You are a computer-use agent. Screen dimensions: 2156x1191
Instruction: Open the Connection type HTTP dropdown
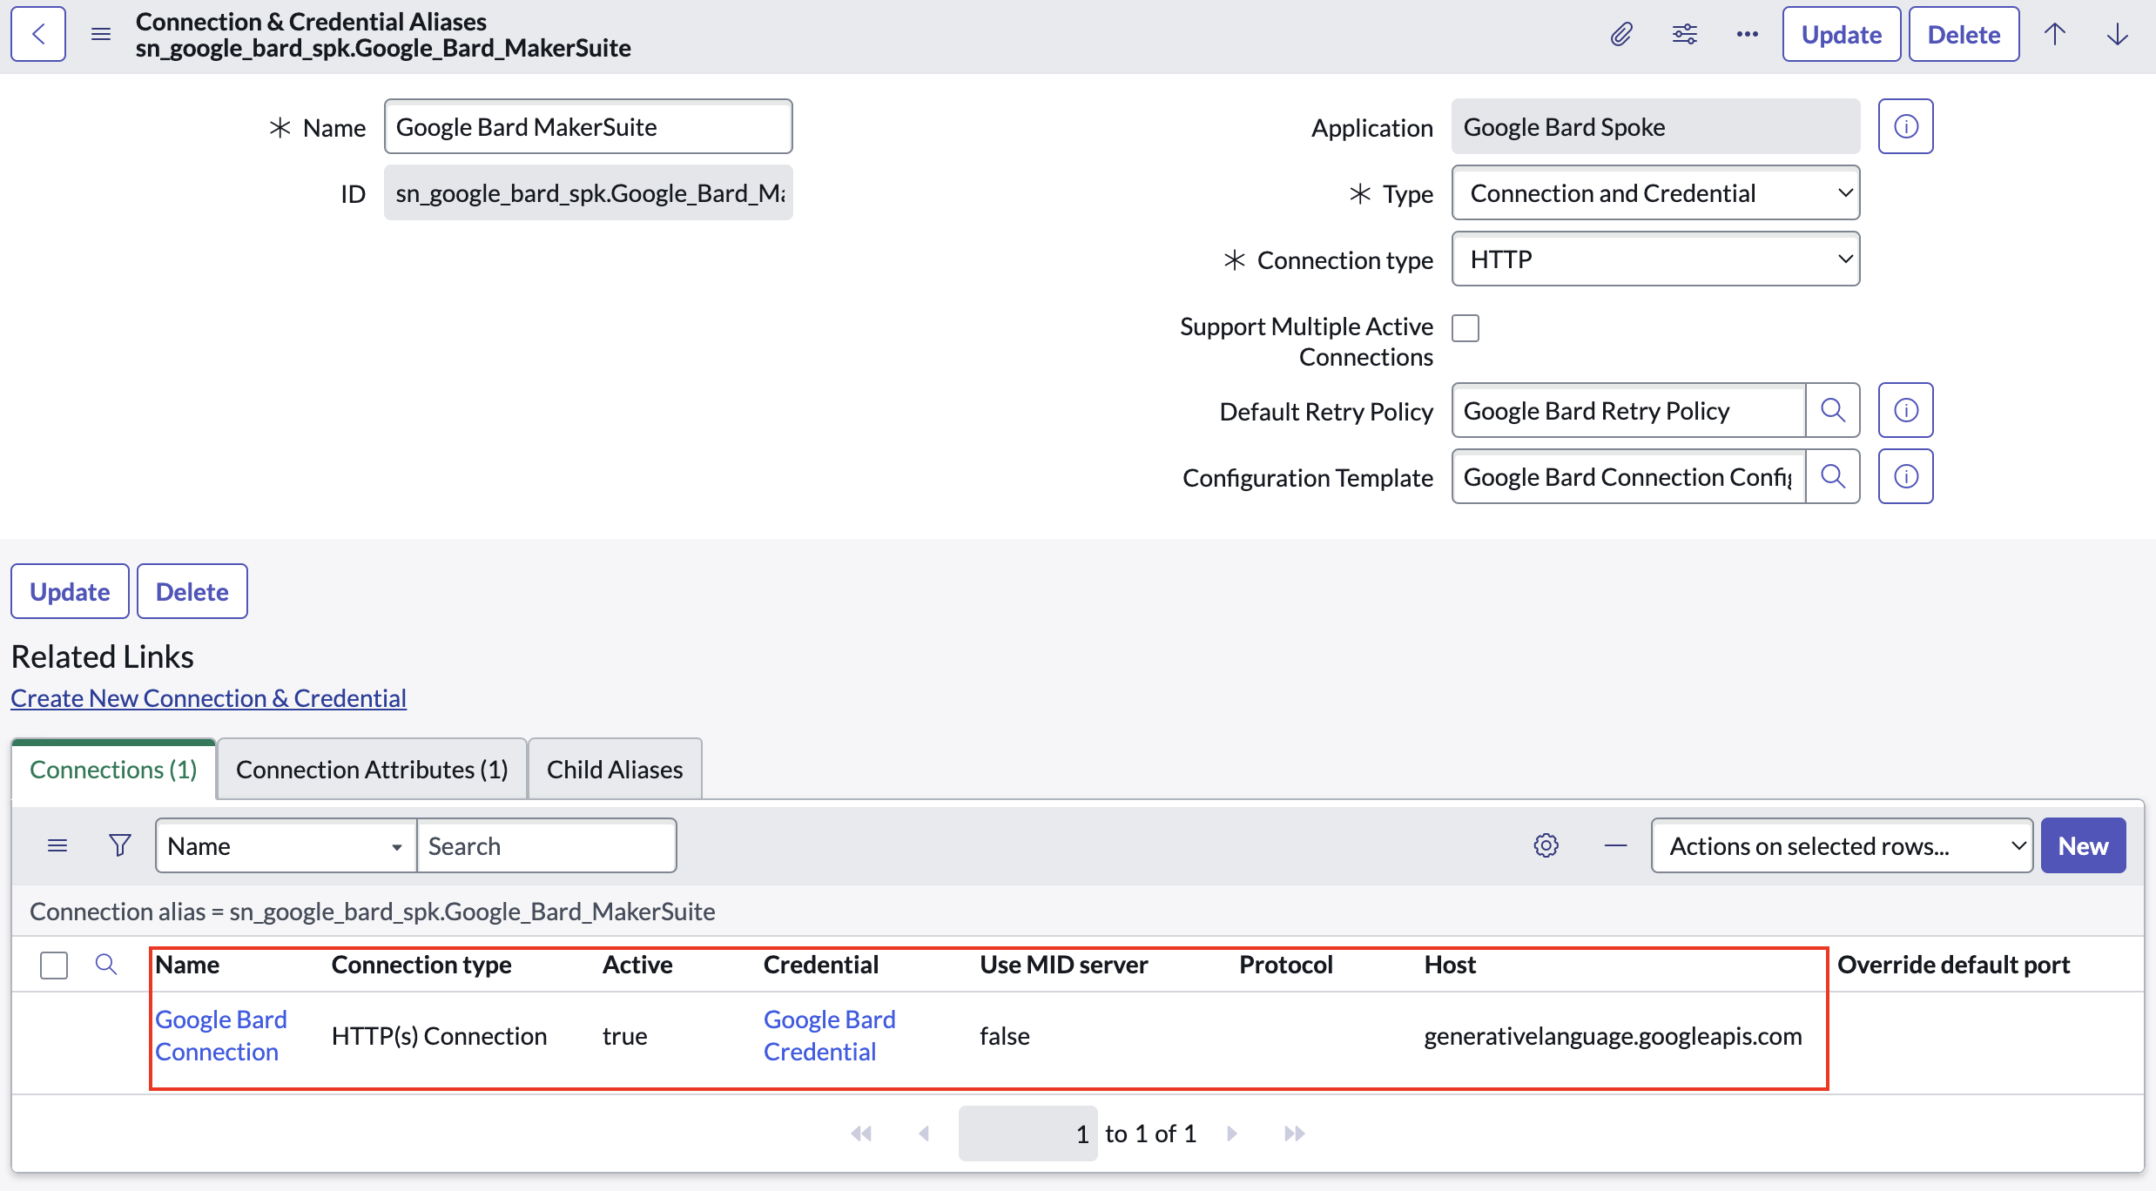pos(1655,259)
